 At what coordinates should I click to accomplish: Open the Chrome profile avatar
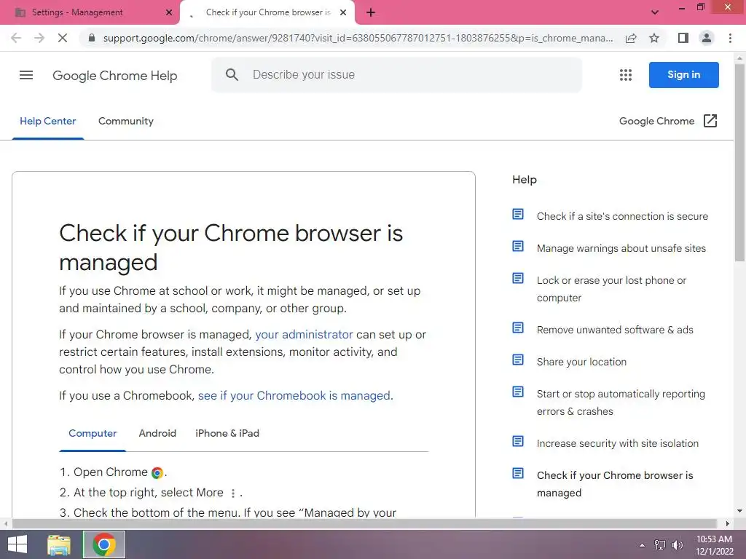click(707, 38)
